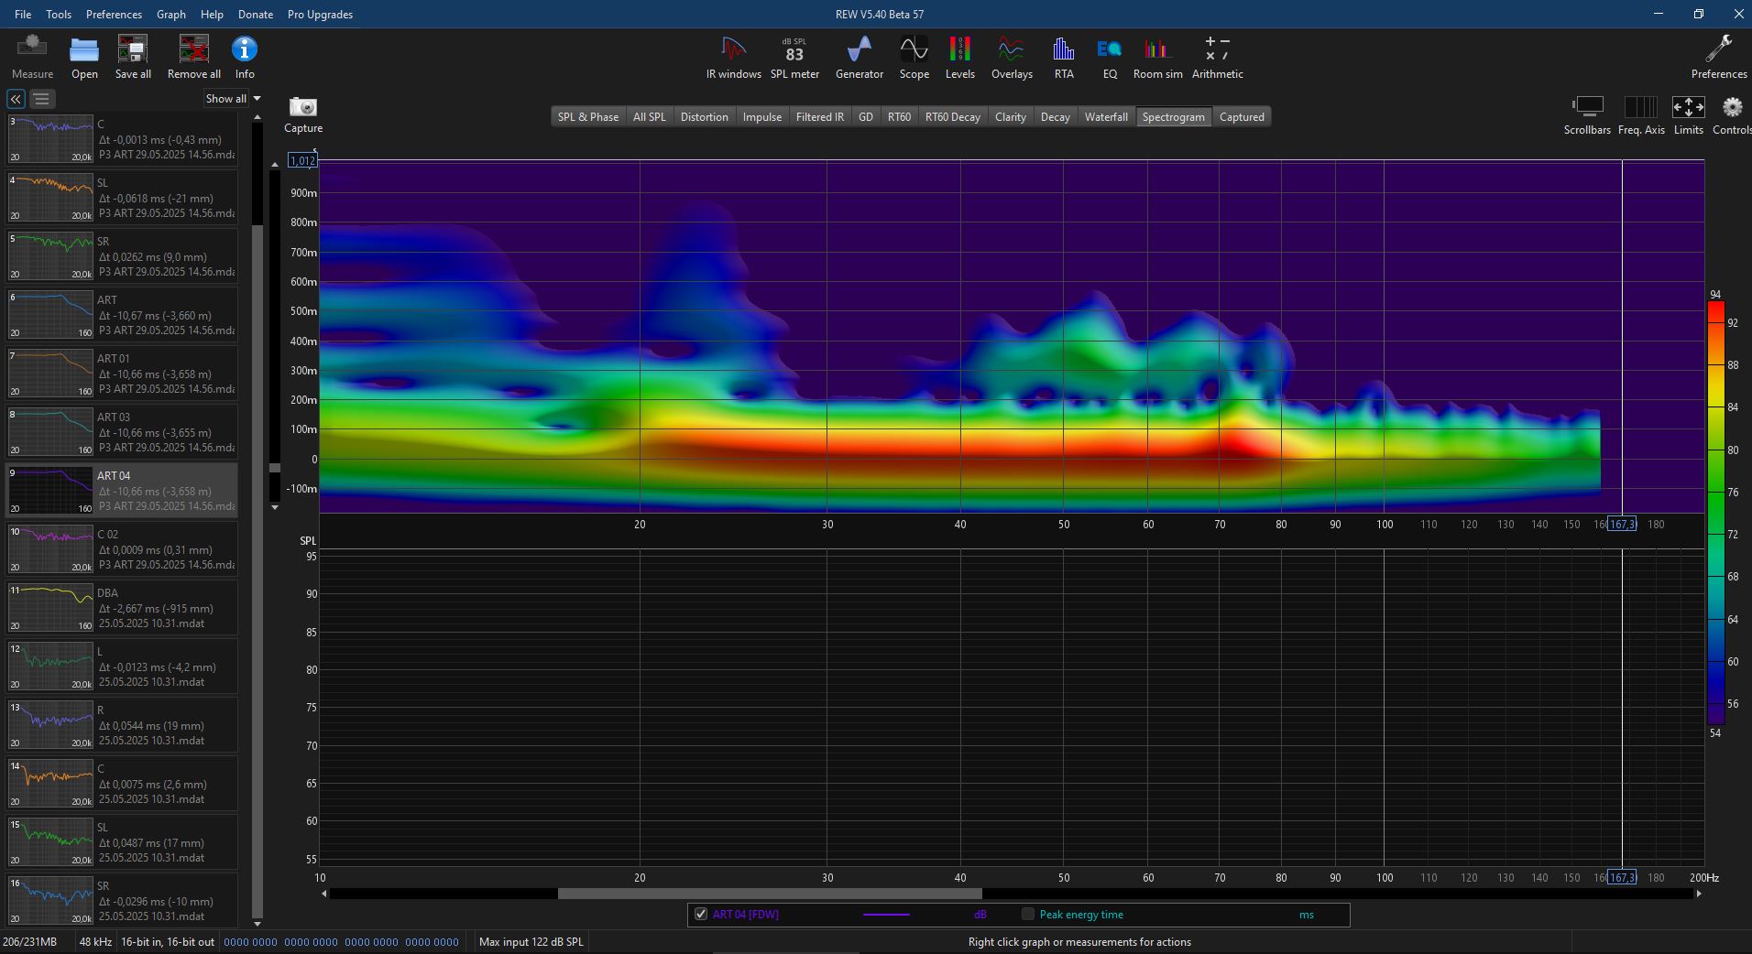Image resolution: width=1752 pixels, height=954 pixels.
Task: Open the Preferences menu
Action: [114, 15]
